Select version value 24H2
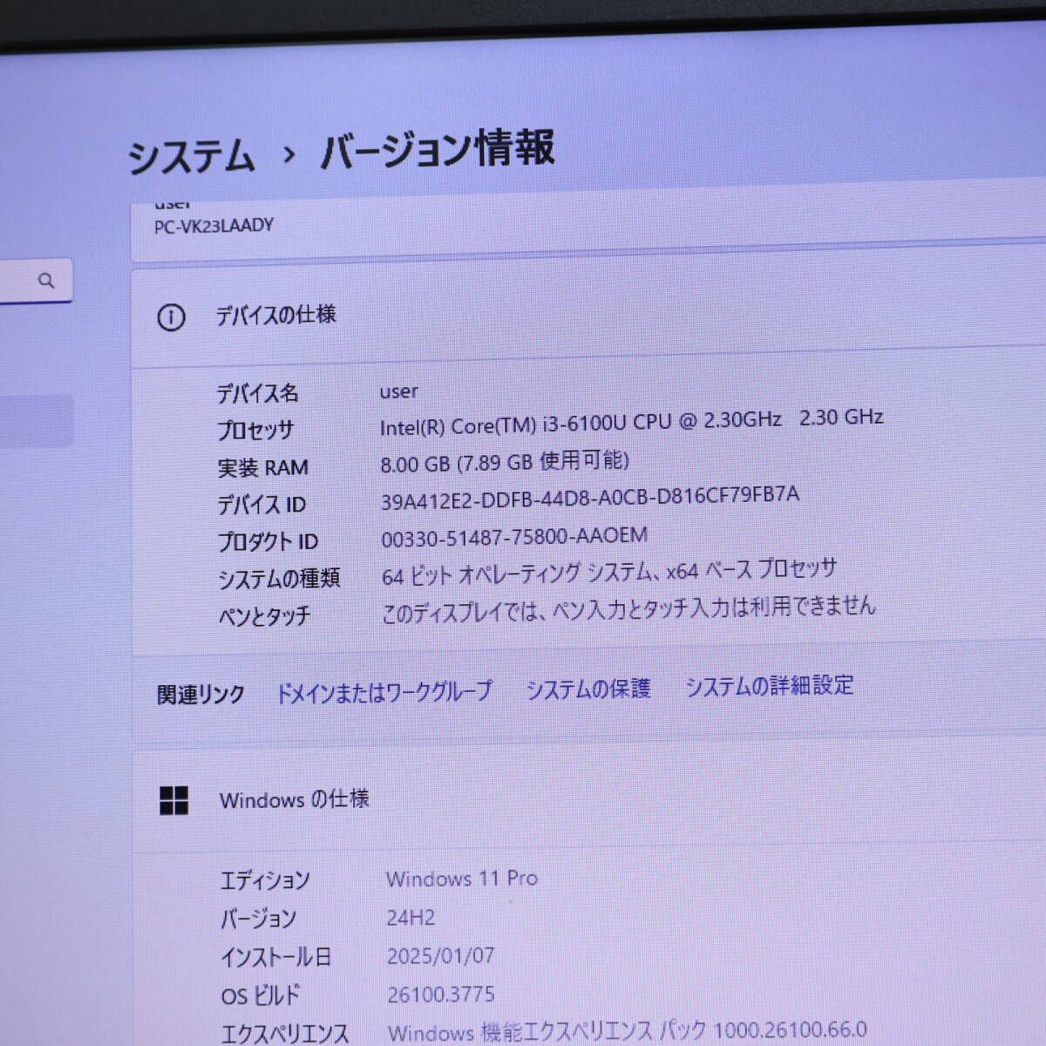This screenshot has height=1046, width=1046. (x=411, y=917)
